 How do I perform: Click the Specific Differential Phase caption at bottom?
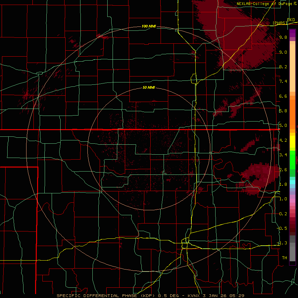[150, 296]
